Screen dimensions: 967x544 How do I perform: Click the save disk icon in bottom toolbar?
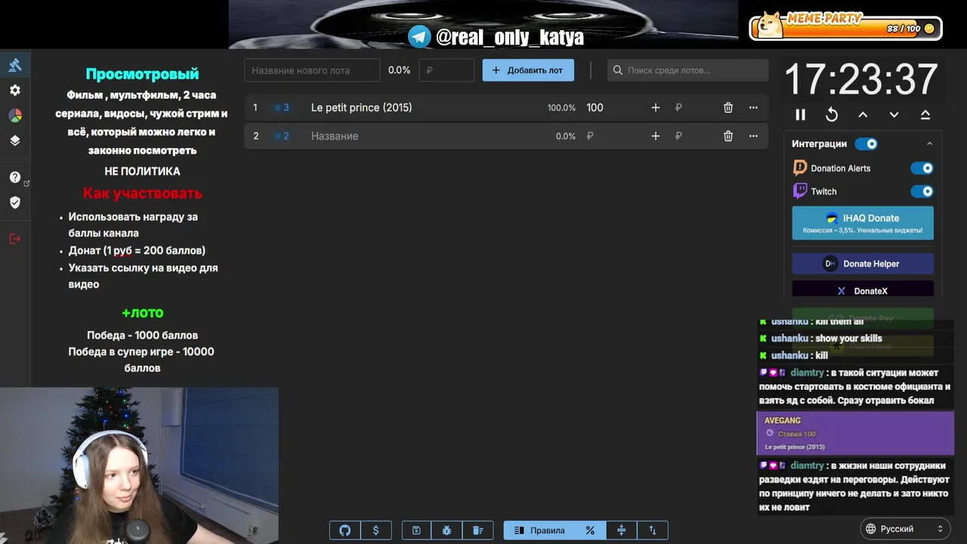coord(416,530)
